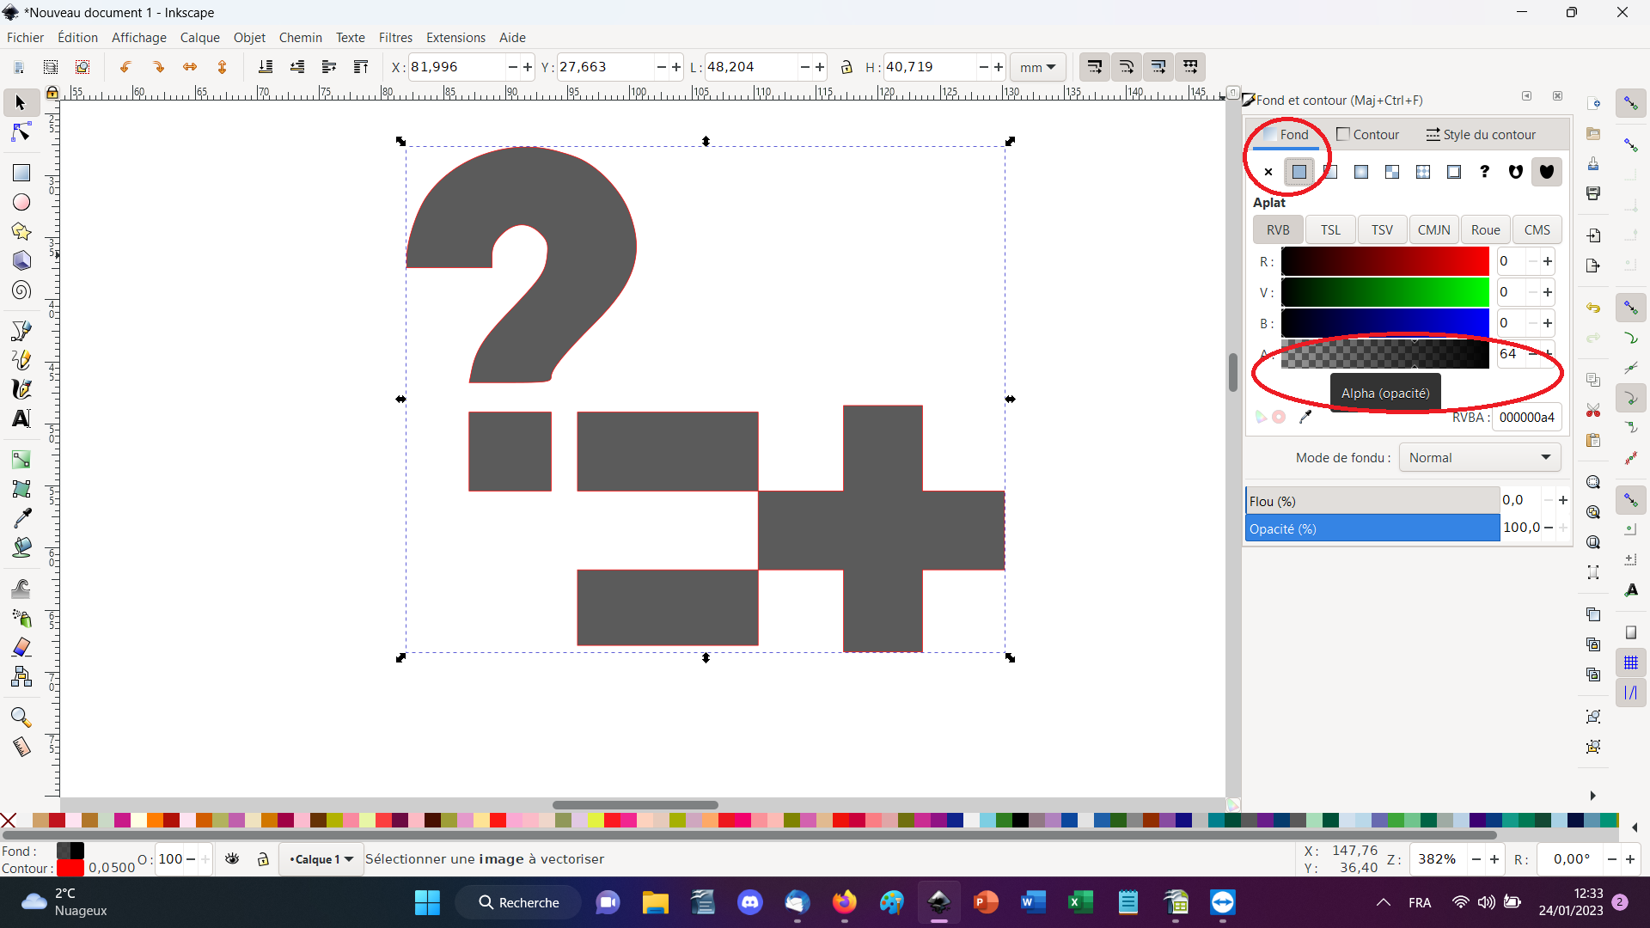Image resolution: width=1650 pixels, height=928 pixels.
Task: Increase the B value with plus
Action: 1548,323
